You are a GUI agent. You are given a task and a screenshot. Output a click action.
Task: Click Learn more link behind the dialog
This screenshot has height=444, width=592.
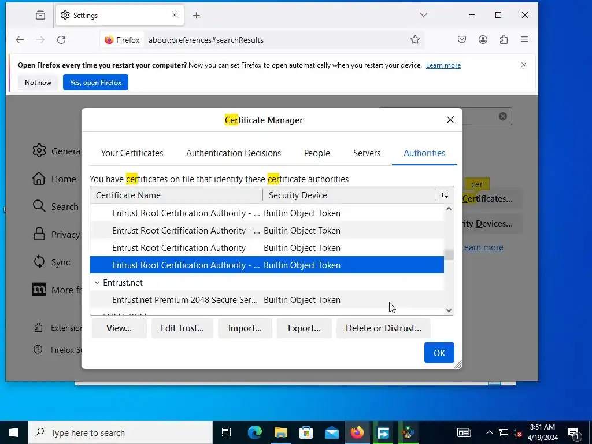[483, 247]
